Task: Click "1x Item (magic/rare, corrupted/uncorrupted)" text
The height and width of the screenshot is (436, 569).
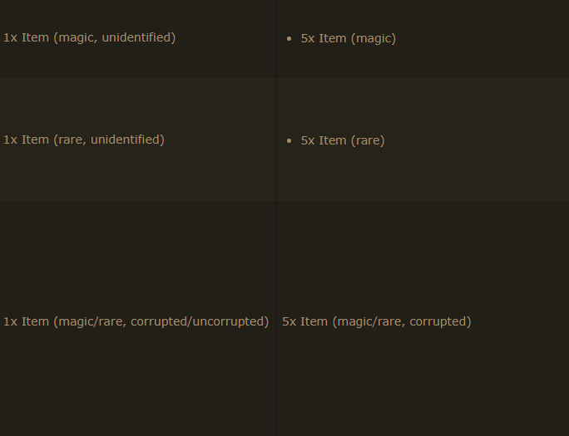Action: pyautogui.click(x=136, y=321)
